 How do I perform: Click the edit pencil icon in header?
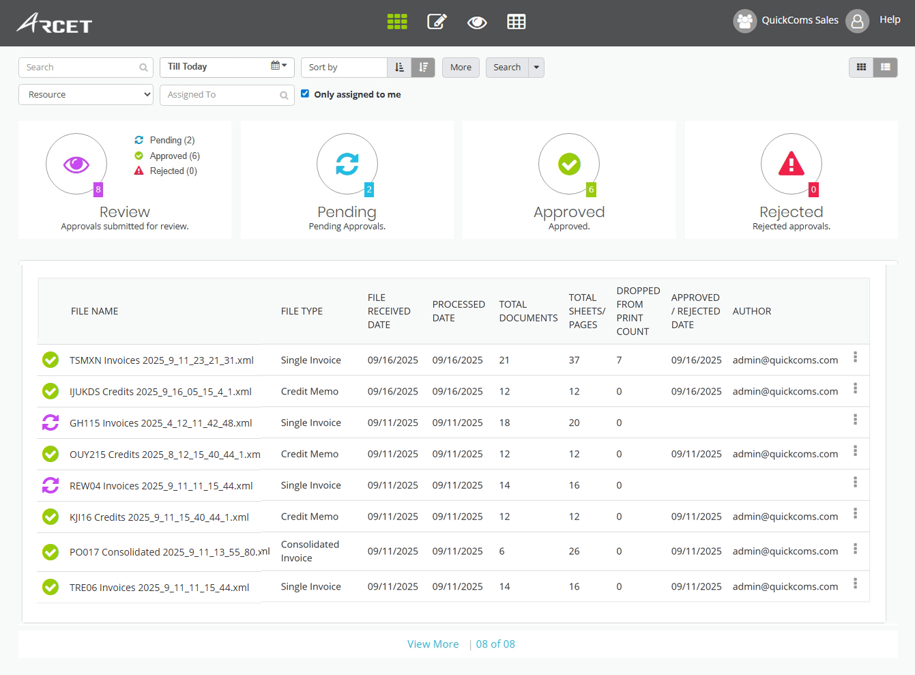click(437, 22)
